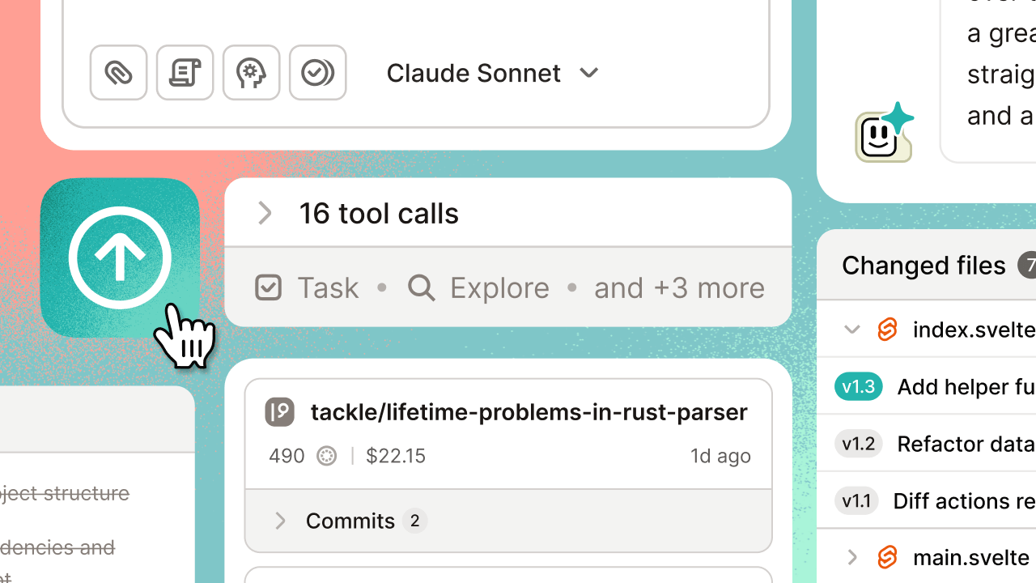Collapse the index.svelte file tree
The height and width of the screenshot is (583, 1036).
[x=851, y=330]
